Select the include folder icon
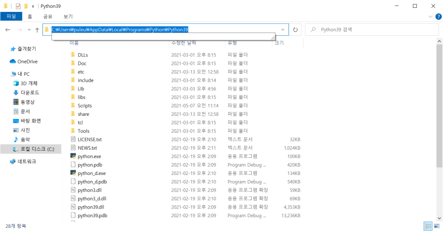The height and width of the screenshot is (231, 443). [73, 80]
